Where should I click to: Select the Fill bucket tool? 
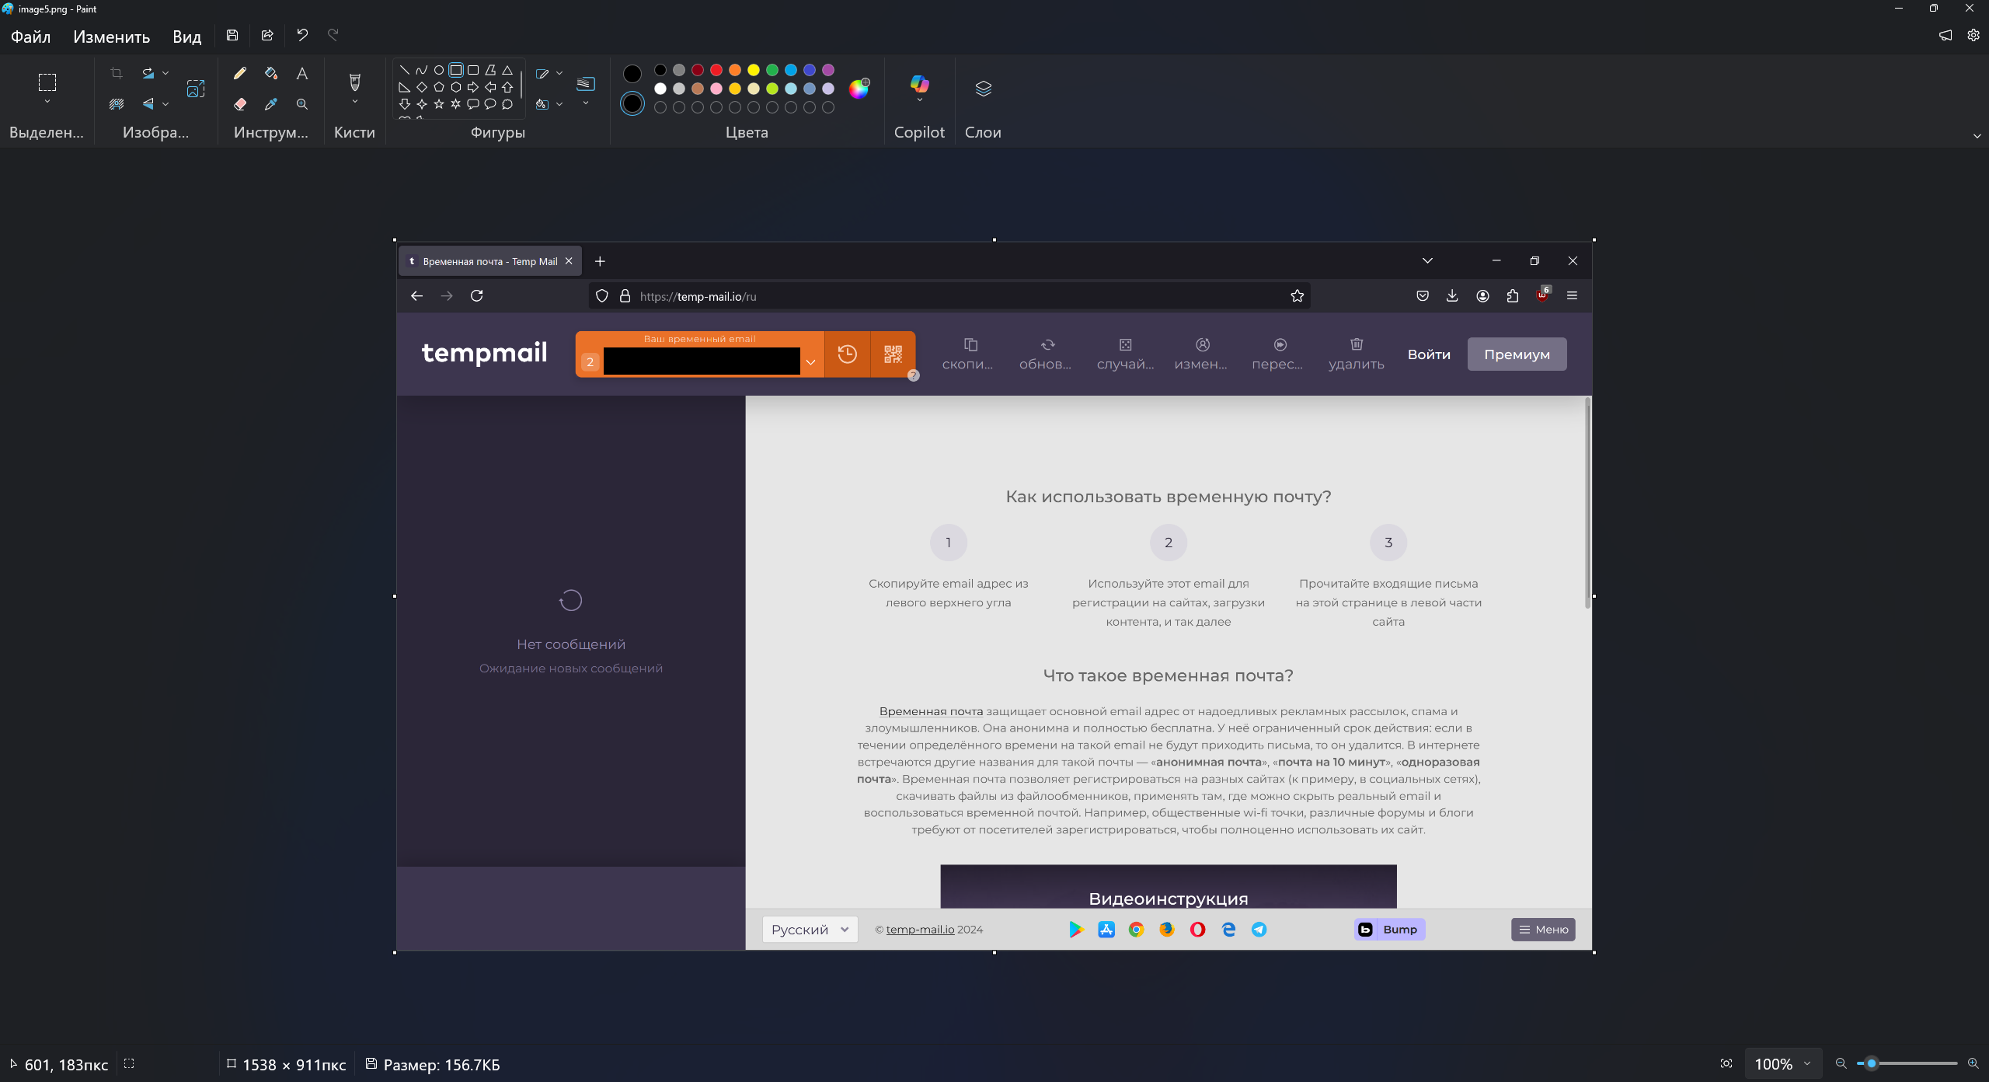(271, 73)
